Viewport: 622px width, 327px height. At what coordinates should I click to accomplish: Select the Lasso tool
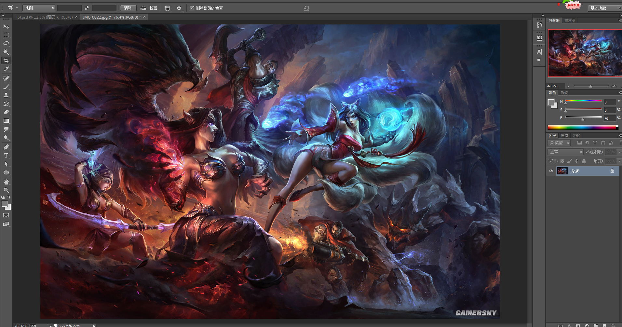click(x=6, y=43)
